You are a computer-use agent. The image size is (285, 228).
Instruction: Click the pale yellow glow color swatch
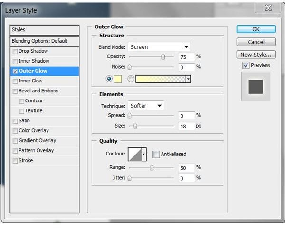click(x=118, y=79)
